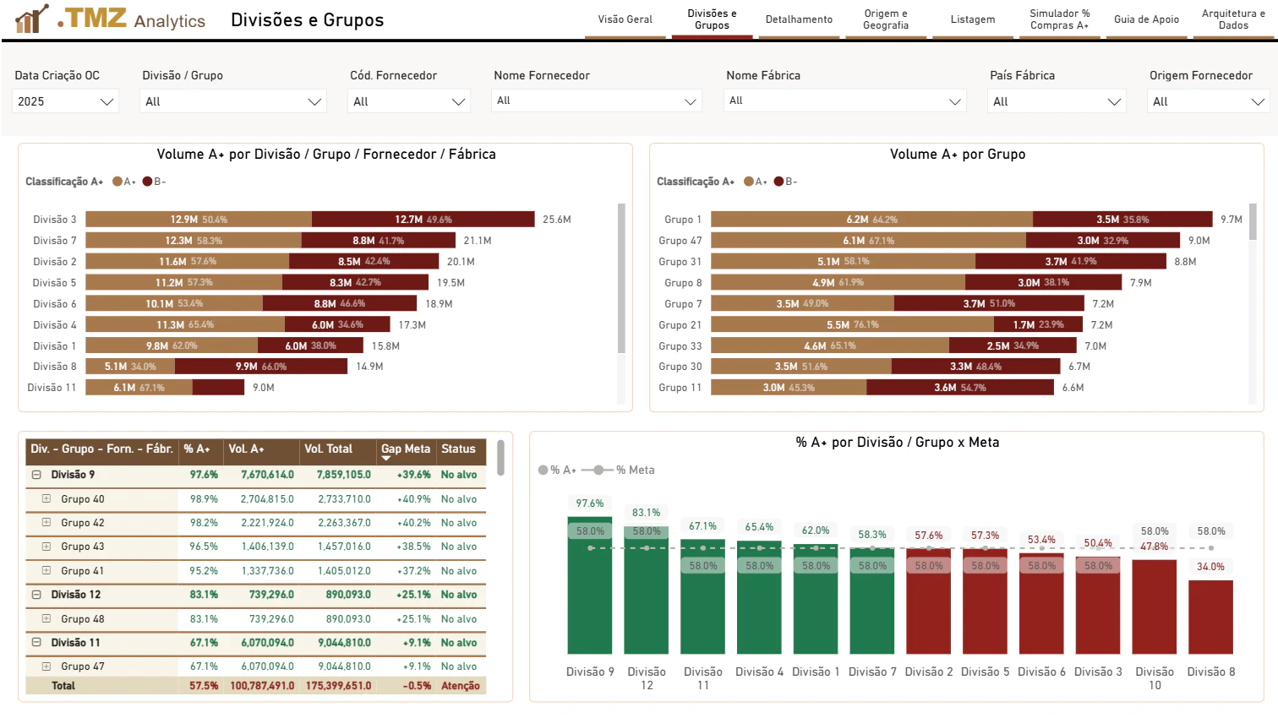Click the Grupo 40 gap value +40.9%

tap(414, 499)
